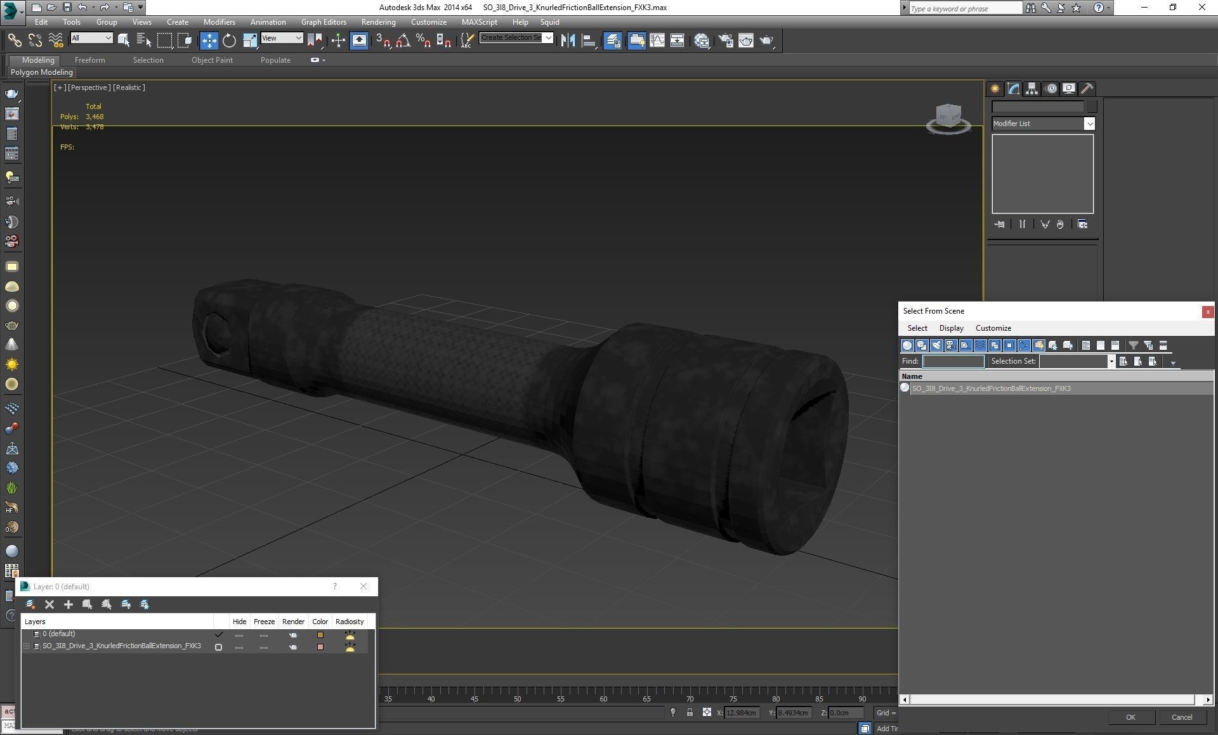Click Bind to Space Warp icon
The width and height of the screenshot is (1218, 735).
[x=56, y=41]
